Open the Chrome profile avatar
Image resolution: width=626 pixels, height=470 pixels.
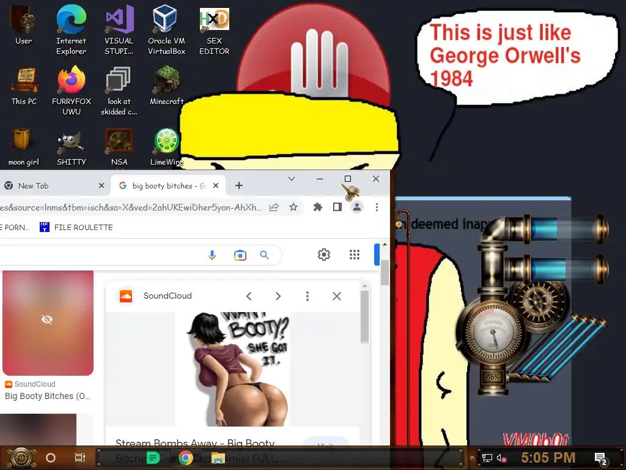pos(357,207)
